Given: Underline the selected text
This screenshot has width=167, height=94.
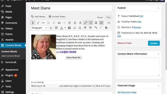Looking at the screenshot, I should coord(51,28).
